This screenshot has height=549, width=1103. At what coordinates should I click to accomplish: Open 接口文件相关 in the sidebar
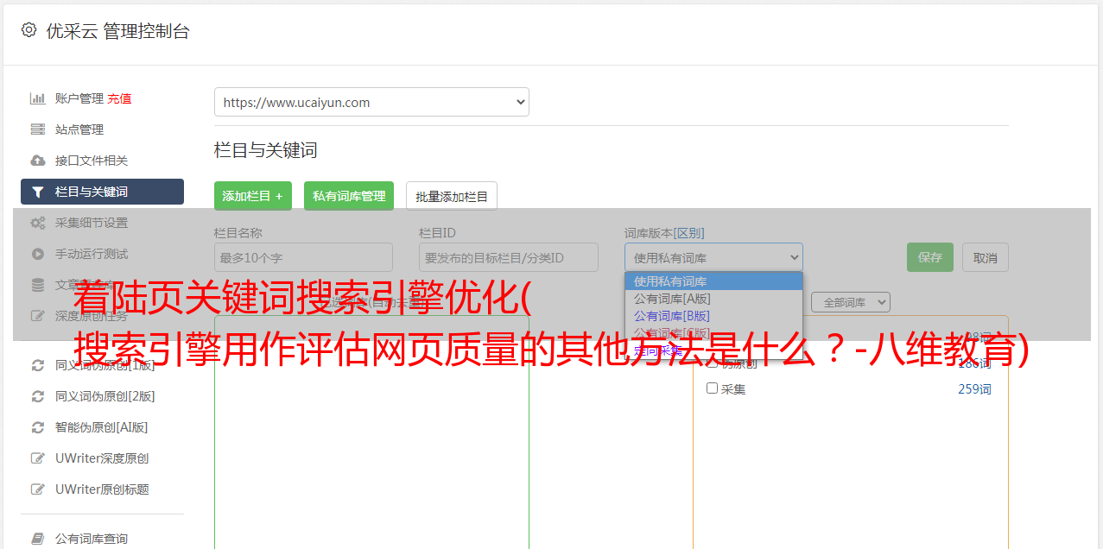tap(92, 161)
